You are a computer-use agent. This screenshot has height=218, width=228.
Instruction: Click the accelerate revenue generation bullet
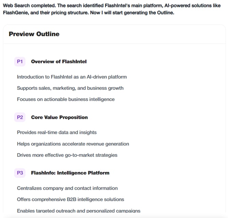click(x=73, y=144)
